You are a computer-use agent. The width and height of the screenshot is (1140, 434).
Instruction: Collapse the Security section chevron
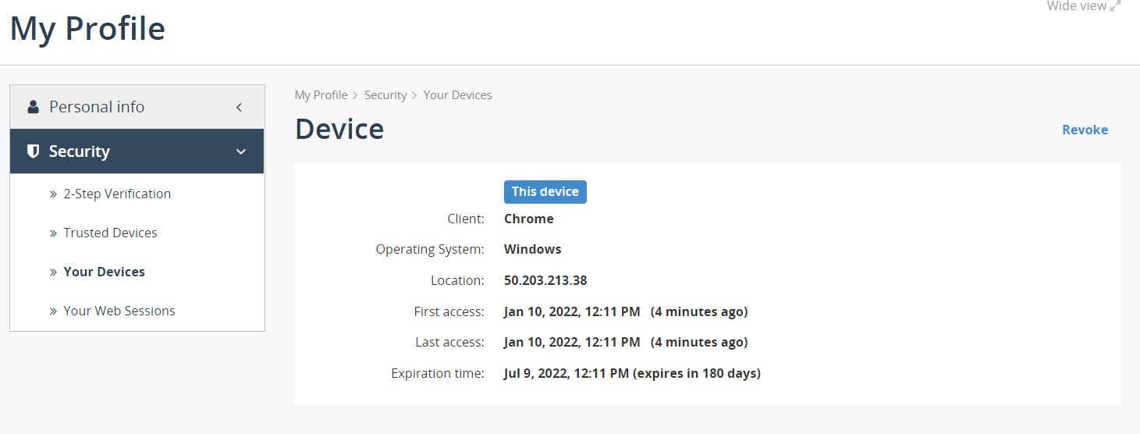240,152
